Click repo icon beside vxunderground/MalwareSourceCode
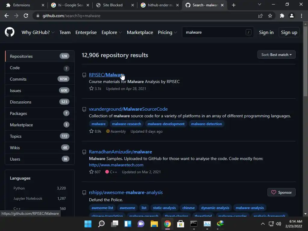The image size is (308, 231). (84, 109)
